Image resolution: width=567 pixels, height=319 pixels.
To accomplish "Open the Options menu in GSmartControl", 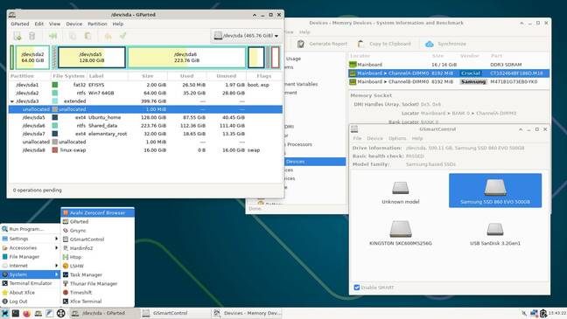I will 397,138.
